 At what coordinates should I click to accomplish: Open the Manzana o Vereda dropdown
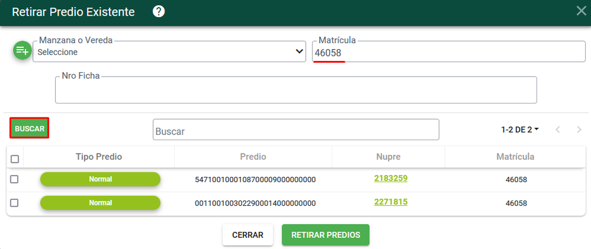coord(169,52)
